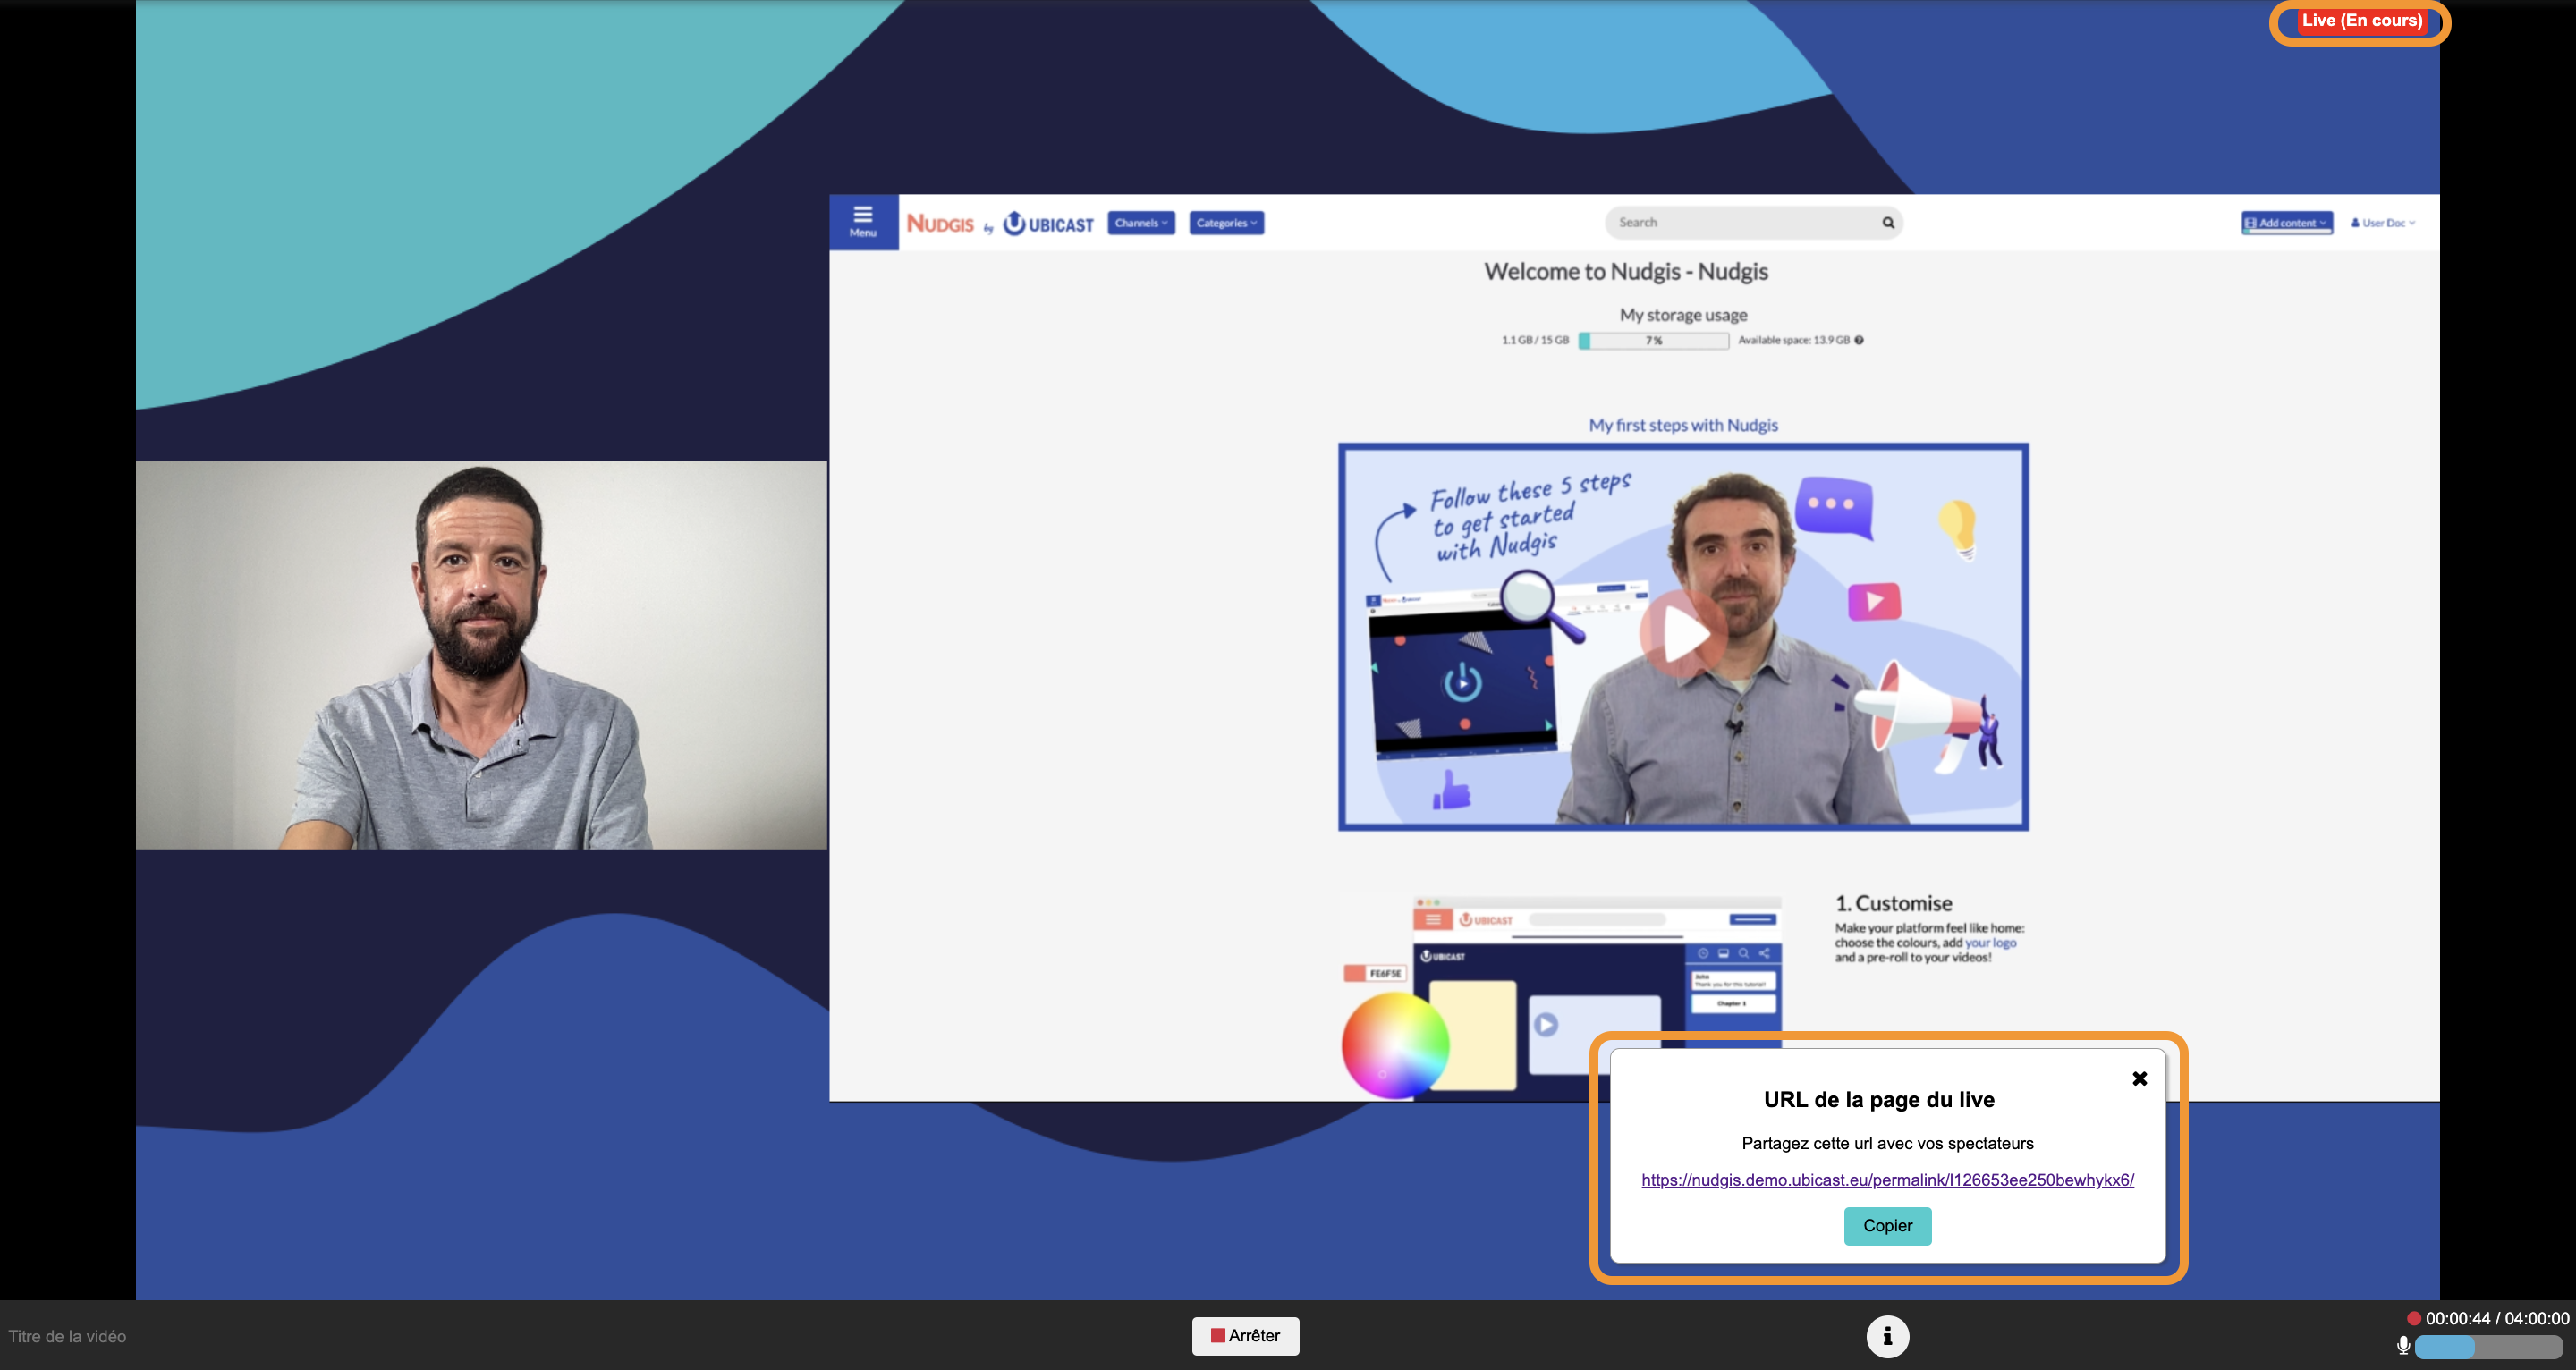Click the Arrêter stop recording button

pos(1245,1335)
